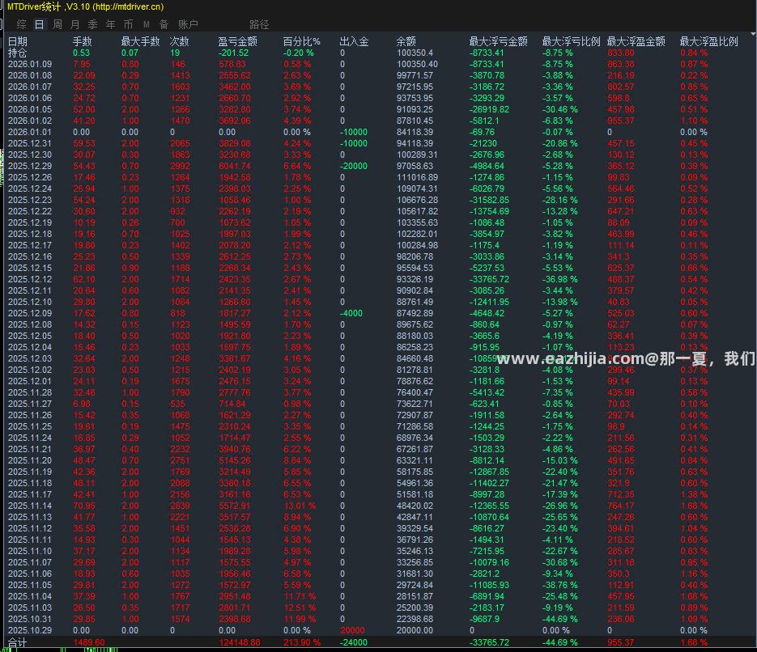Screen dimensions: 757x652
Task: Select the M tab
Action: tap(147, 24)
